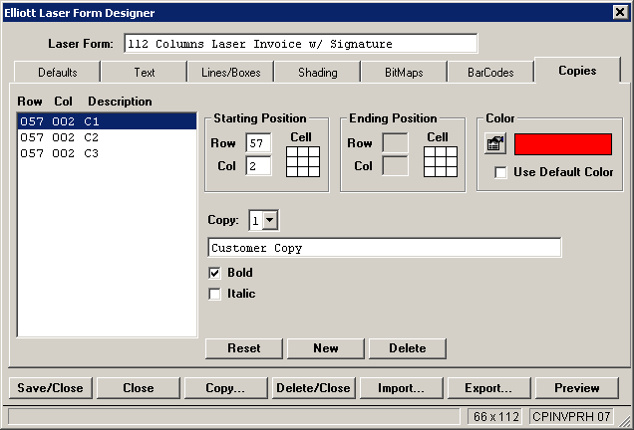Click the Ending Position Col field
This screenshot has width=634, height=430.
(395, 166)
